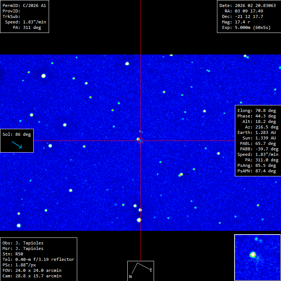The width and height of the screenshot is (281, 281).
Task: Click the comet at the crosshair center
Action: click(140, 140)
